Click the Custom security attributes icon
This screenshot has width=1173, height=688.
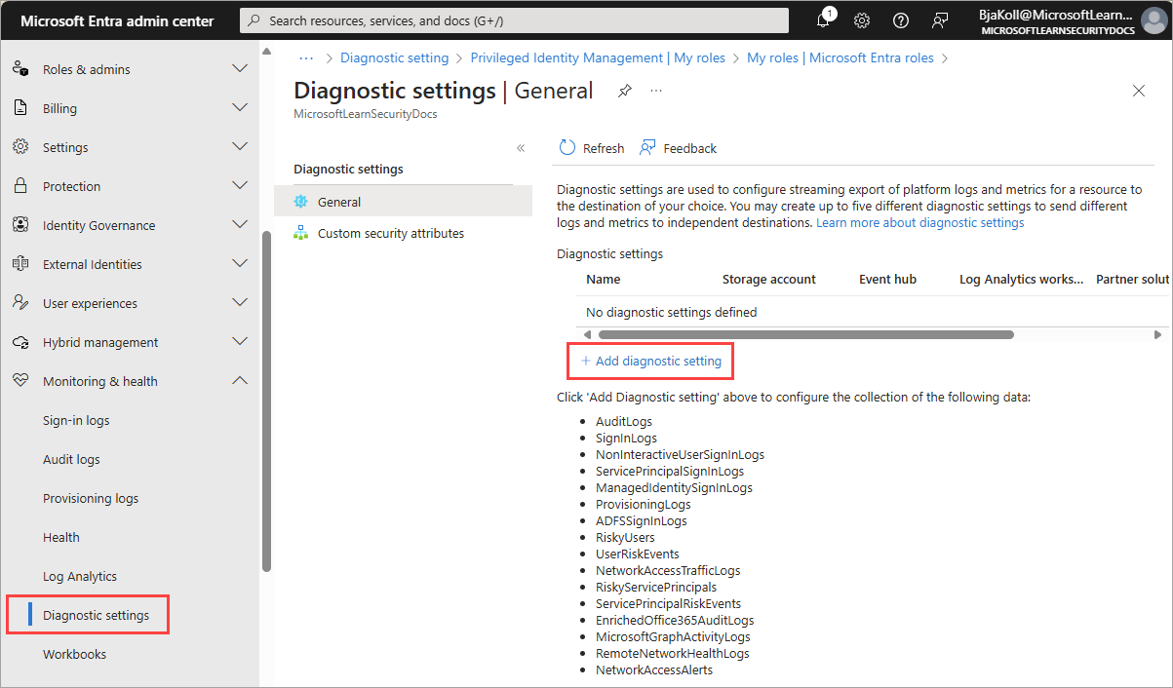[x=301, y=233]
